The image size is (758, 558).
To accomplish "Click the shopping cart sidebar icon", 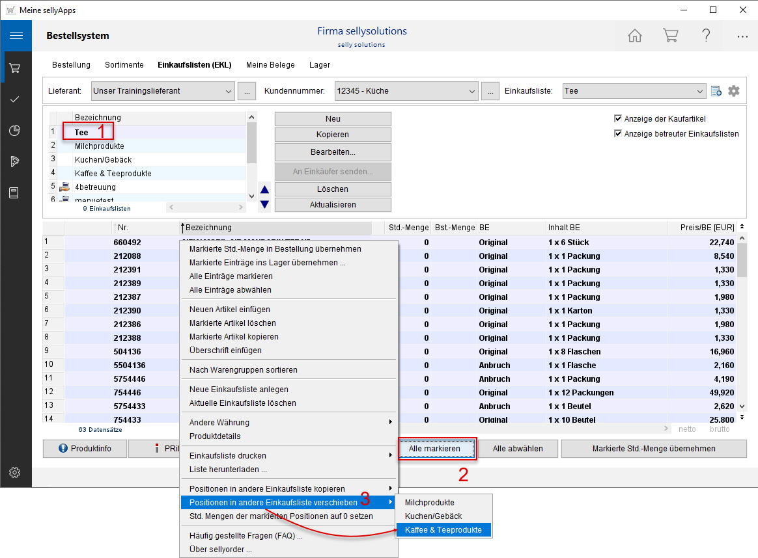I will coord(15,68).
